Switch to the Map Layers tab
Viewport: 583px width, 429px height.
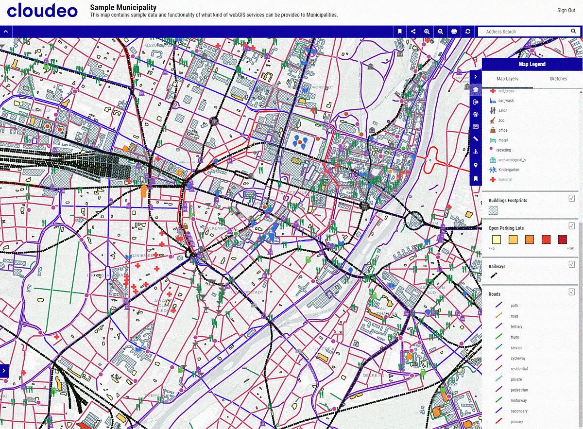tap(507, 79)
